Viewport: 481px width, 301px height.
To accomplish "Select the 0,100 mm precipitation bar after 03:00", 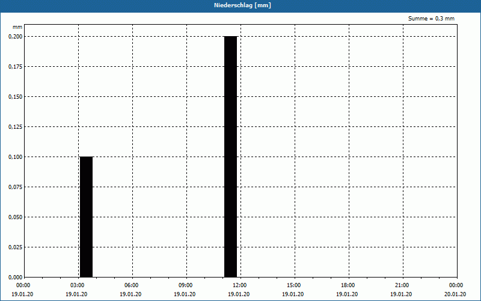I will click(86, 217).
